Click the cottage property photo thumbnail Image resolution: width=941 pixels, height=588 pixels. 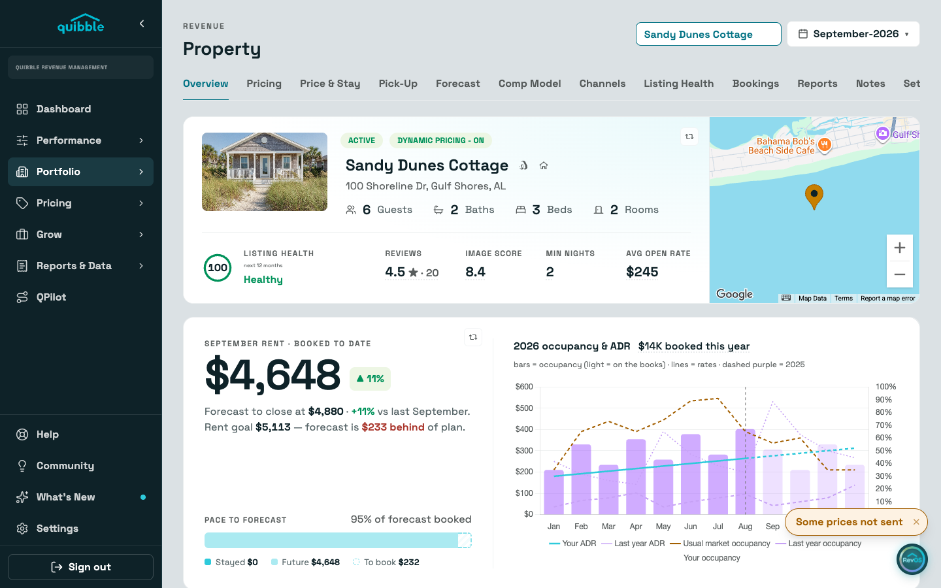[265, 172]
